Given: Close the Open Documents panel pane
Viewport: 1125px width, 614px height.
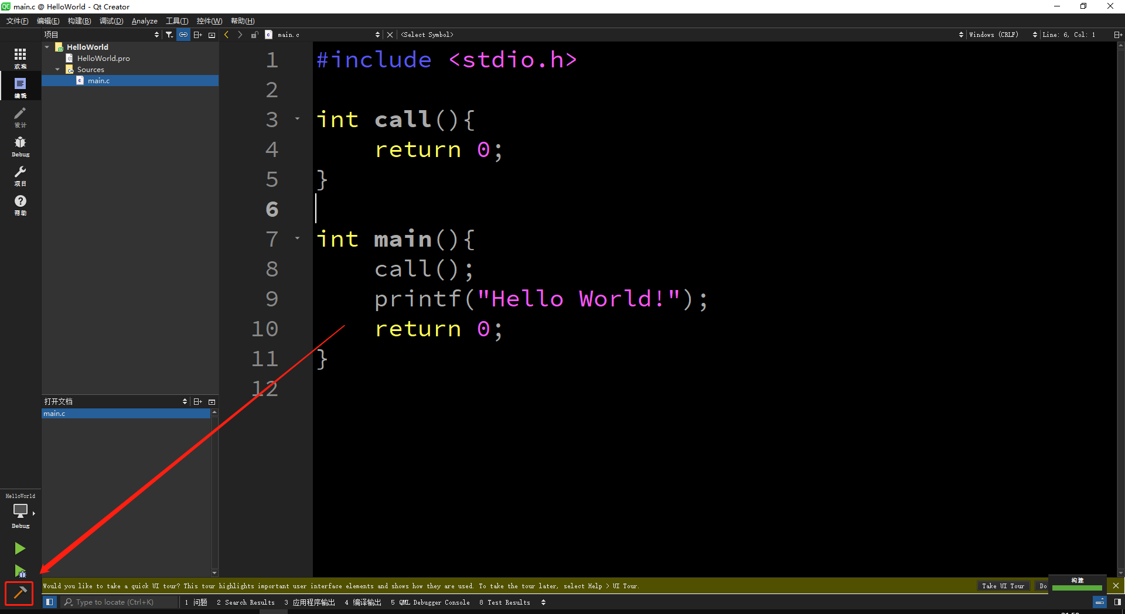Looking at the screenshot, I should tap(212, 401).
